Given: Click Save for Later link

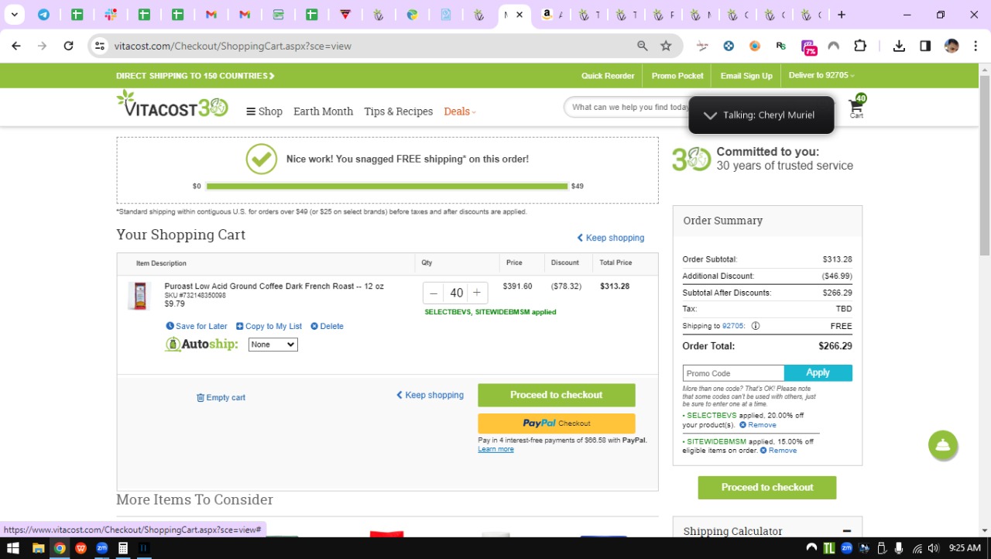Looking at the screenshot, I should coord(197,326).
